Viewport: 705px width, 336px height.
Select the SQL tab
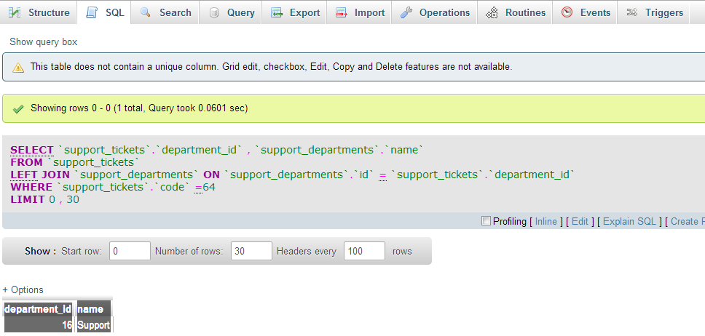[x=104, y=12]
